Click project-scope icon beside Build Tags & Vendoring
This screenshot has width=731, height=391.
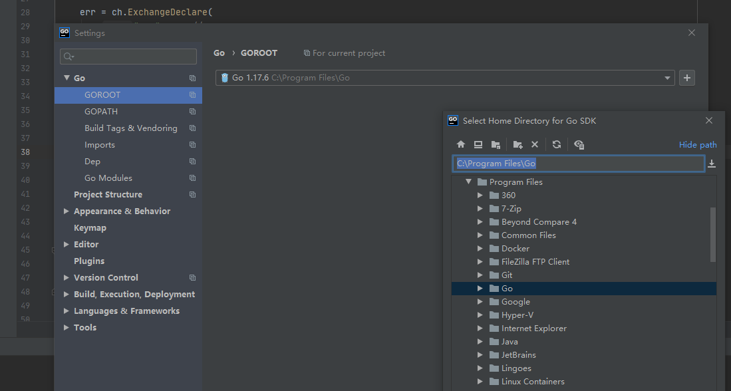pos(192,128)
